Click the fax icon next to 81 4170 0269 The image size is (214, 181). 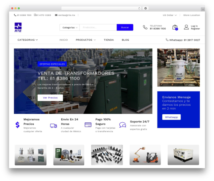[x=35, y=15]
